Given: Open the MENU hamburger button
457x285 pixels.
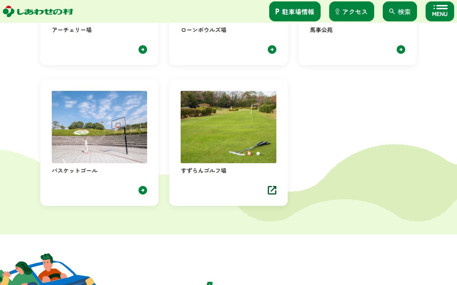Looking at the screenshot, I should pos(440,11).
